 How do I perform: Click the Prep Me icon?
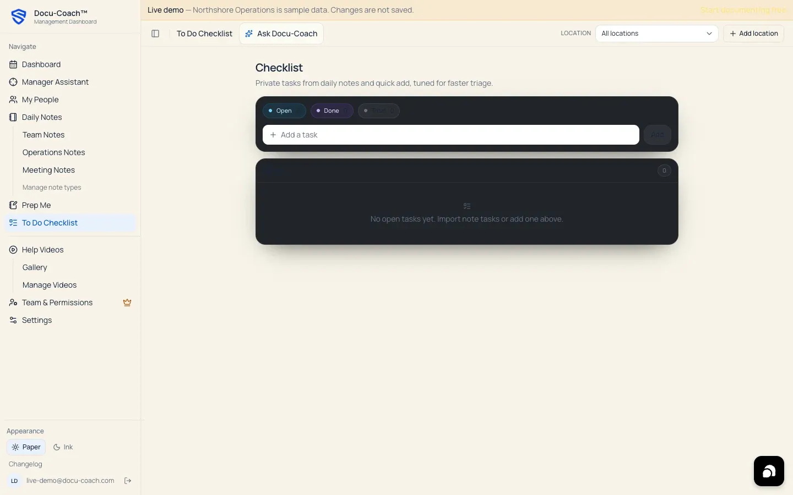click(x=13, y=205)
